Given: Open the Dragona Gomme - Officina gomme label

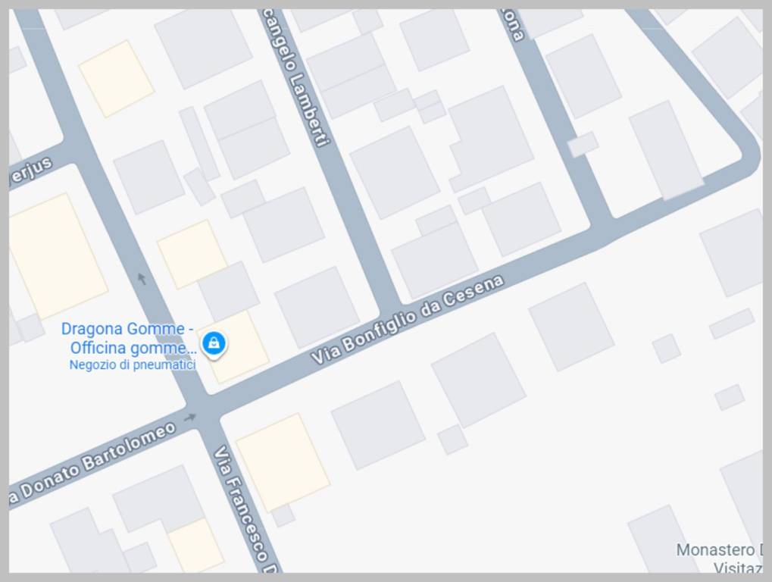Looking at the screenshot, I should click(129, 338).
